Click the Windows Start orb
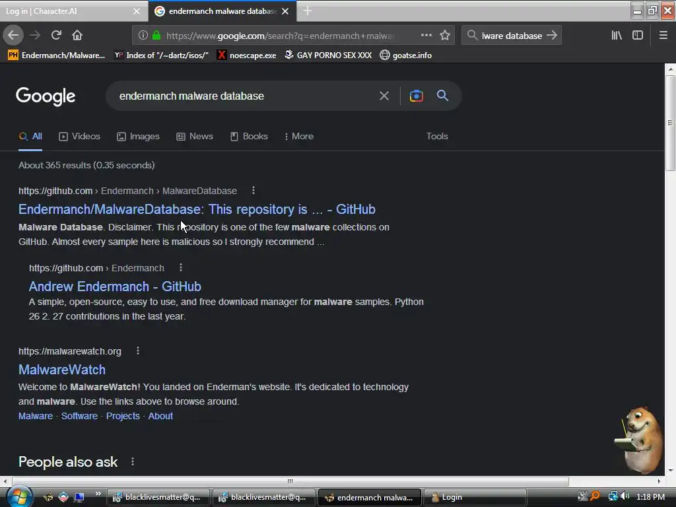Screen dimensions: 676x507 18,497
